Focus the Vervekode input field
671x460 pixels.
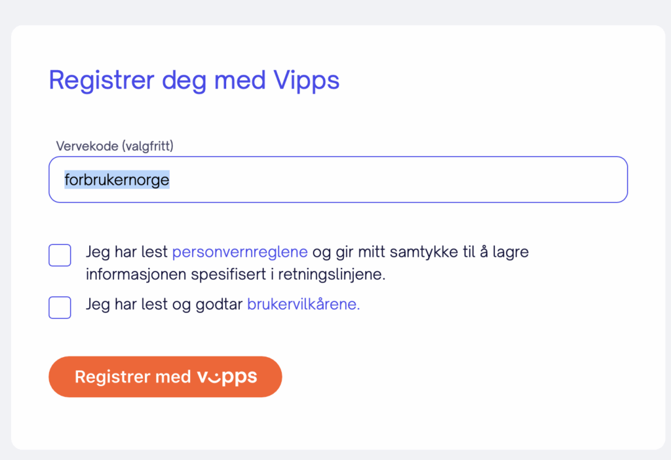(338, 180)
